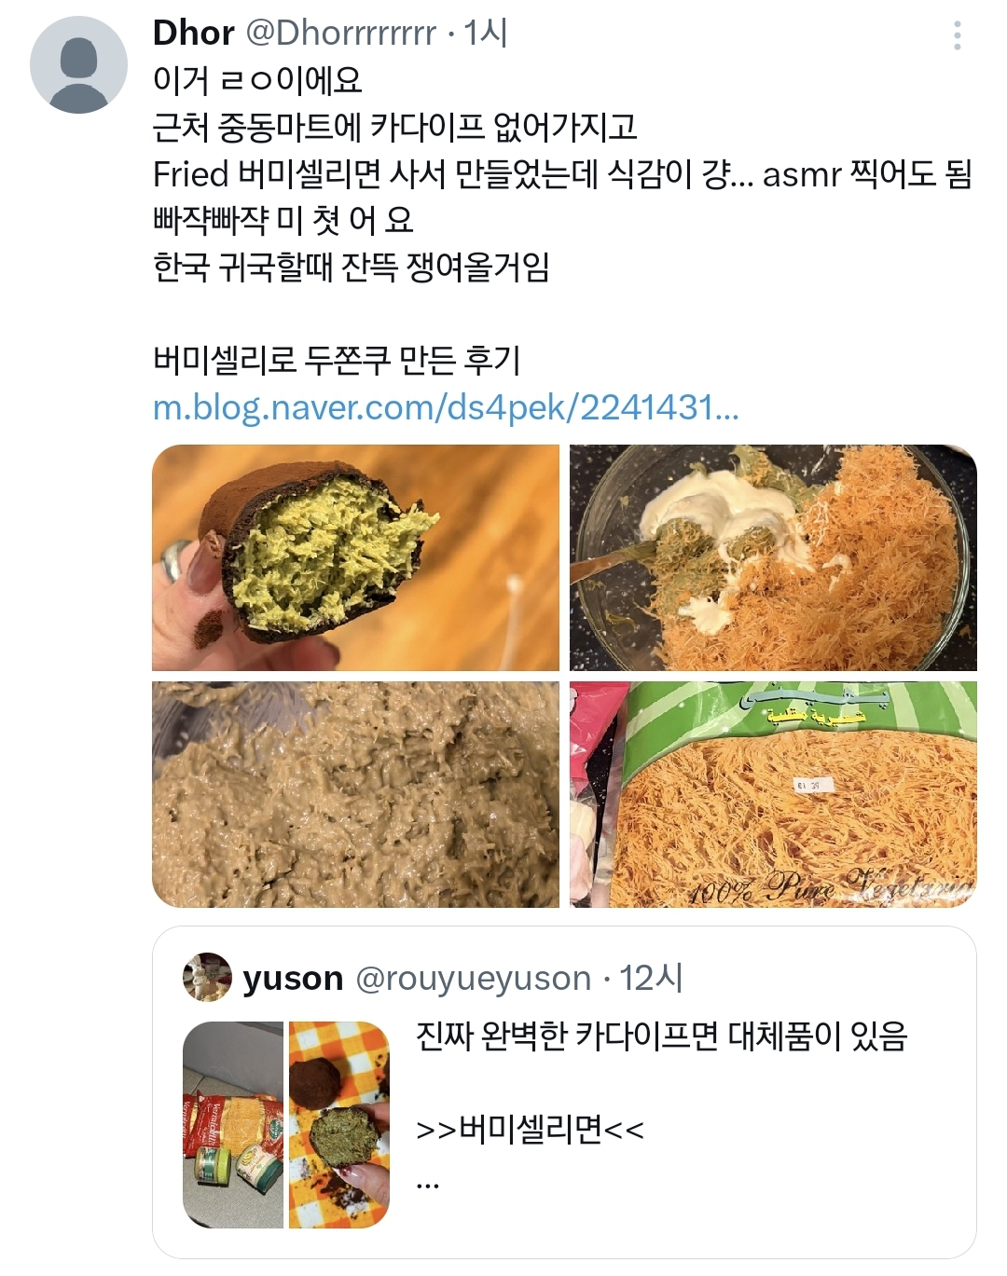View photo of glass bowl with fried vermicelli

[773, 557]
